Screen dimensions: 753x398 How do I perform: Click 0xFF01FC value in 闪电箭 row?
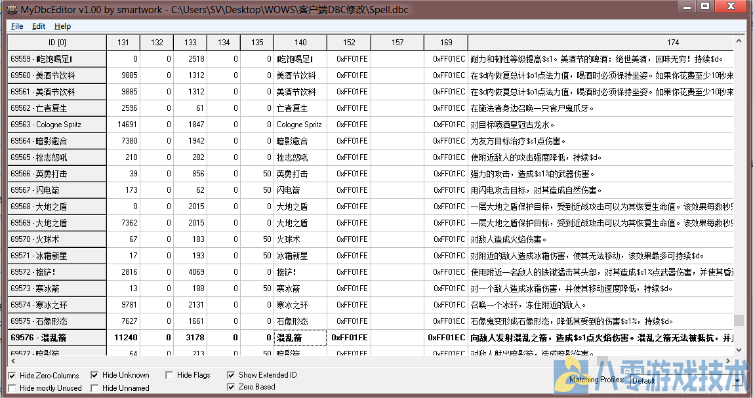446,190
